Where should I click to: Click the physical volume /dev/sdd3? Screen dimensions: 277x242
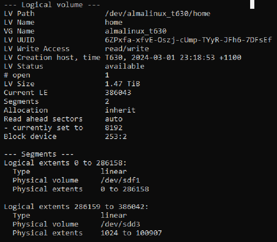click(120, 224)
